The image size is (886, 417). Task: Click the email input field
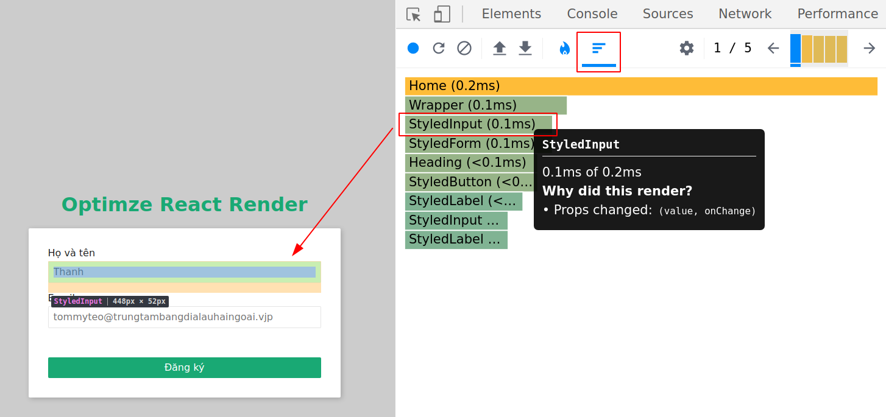(x=185, y=317)
